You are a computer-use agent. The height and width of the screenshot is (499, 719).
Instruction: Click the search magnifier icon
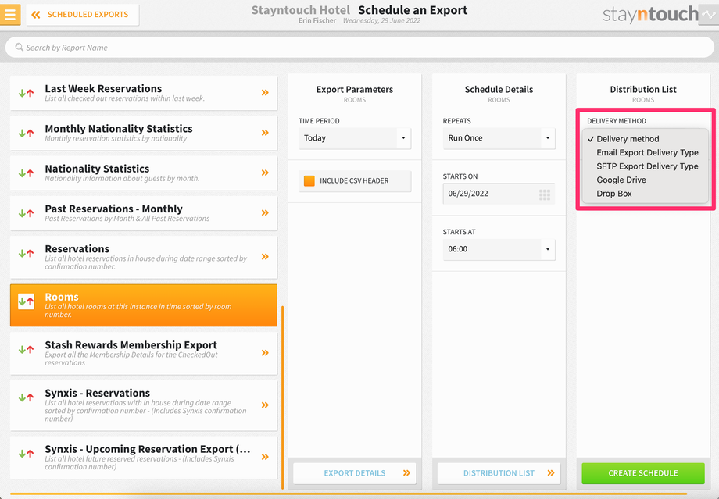pos(20,47)
